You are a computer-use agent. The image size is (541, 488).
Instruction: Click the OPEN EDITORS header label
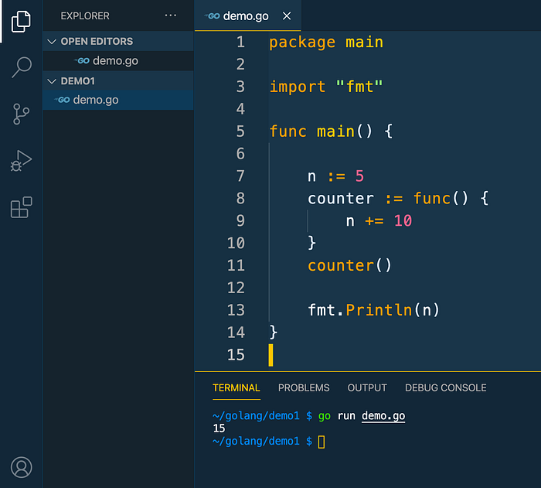tap(97, 42)
